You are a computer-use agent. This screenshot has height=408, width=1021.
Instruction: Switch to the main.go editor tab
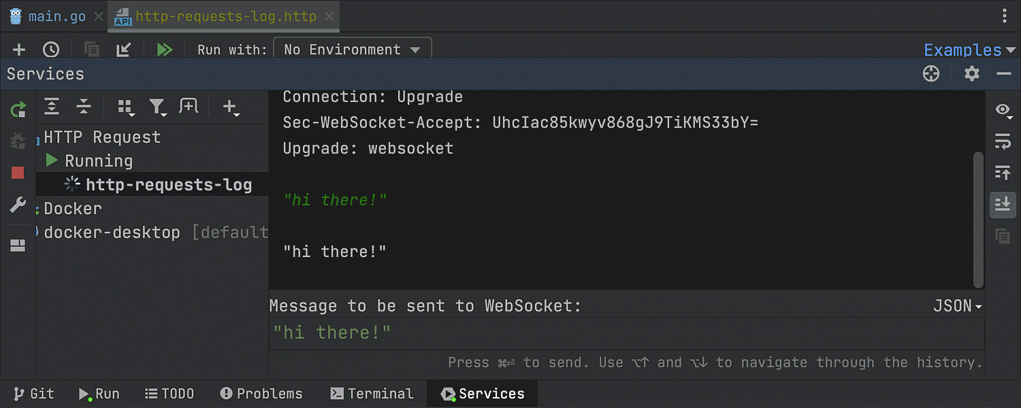[x=48, y=16]
